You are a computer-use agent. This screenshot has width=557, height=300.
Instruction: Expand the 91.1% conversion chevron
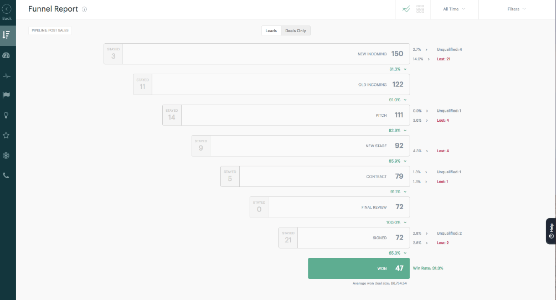point(405,192)
